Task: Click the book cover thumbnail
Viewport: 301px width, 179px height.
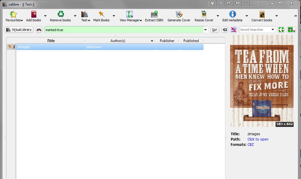Action: (262, 81)
